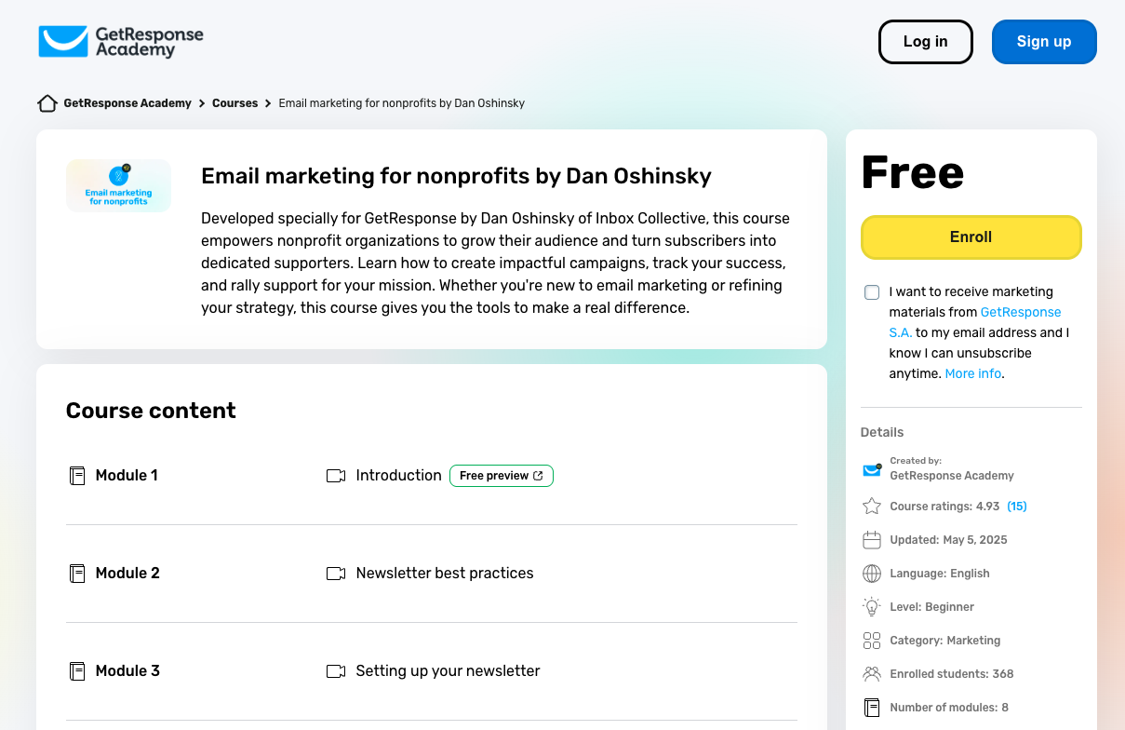The image size is (1125, 730).
Task: Open the More info link
Action: (x=973, y=373)
